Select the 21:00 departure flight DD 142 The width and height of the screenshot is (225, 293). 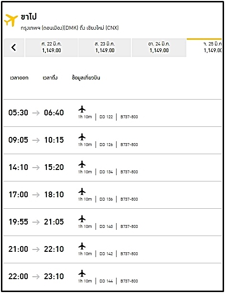(112, 249)
